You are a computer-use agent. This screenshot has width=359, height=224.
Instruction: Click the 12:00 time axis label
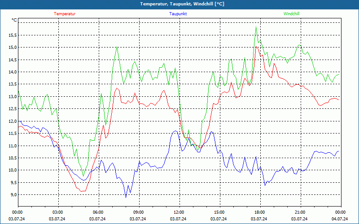click(179, 212)
